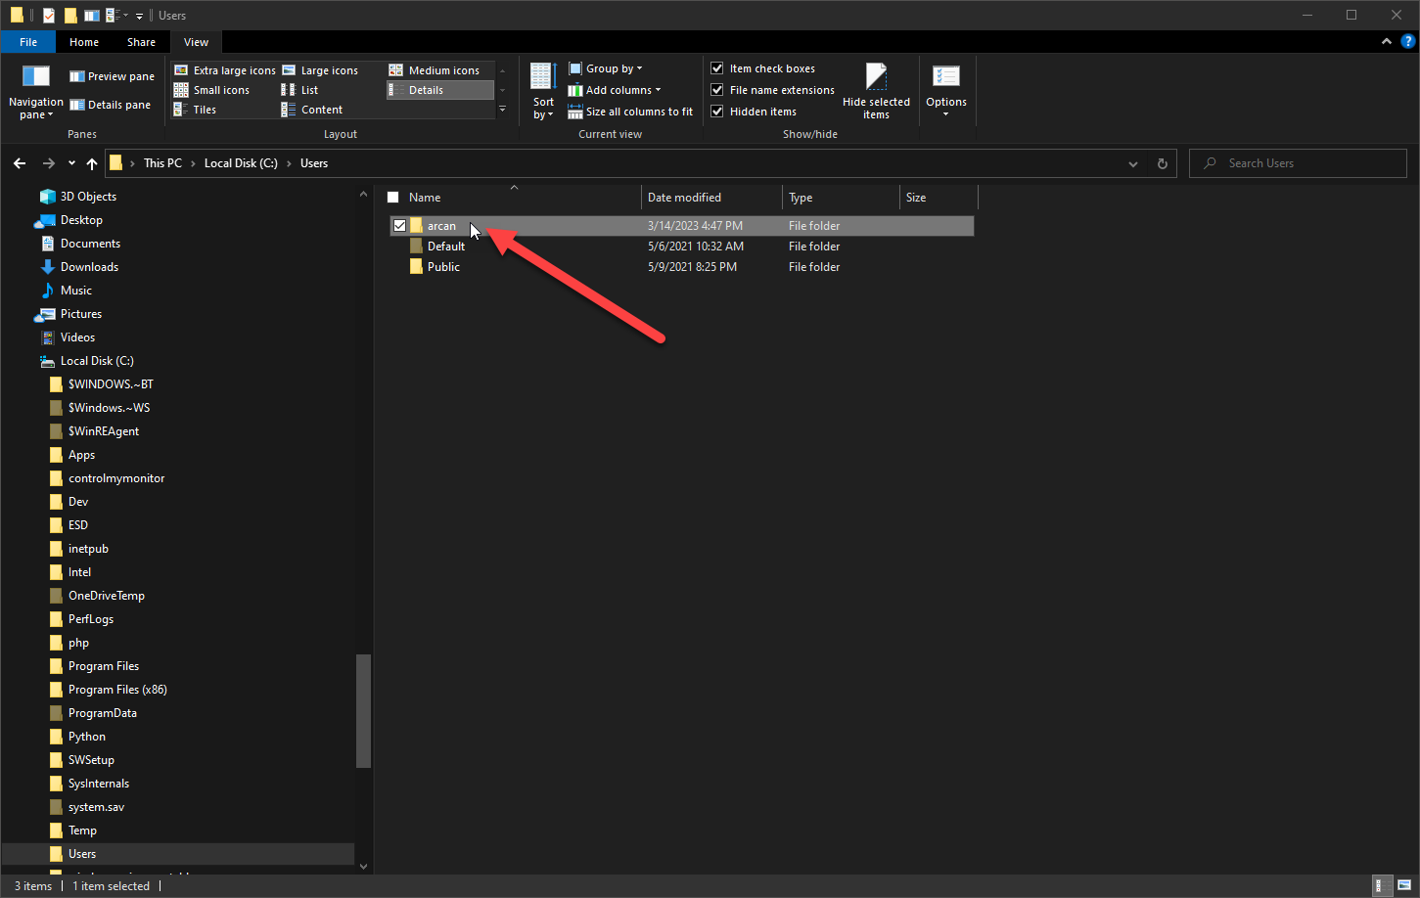Click Size all columns to fit
Viewport: 1420px width, 898px height.
pos(630,112)
